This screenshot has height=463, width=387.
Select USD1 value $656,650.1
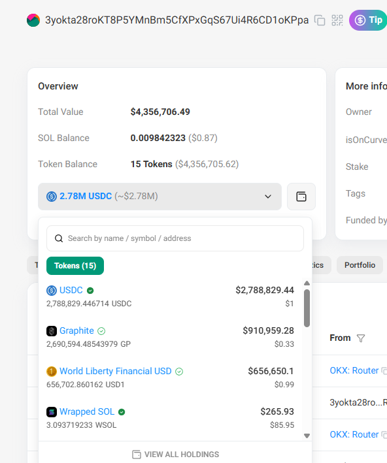[271, 371]
